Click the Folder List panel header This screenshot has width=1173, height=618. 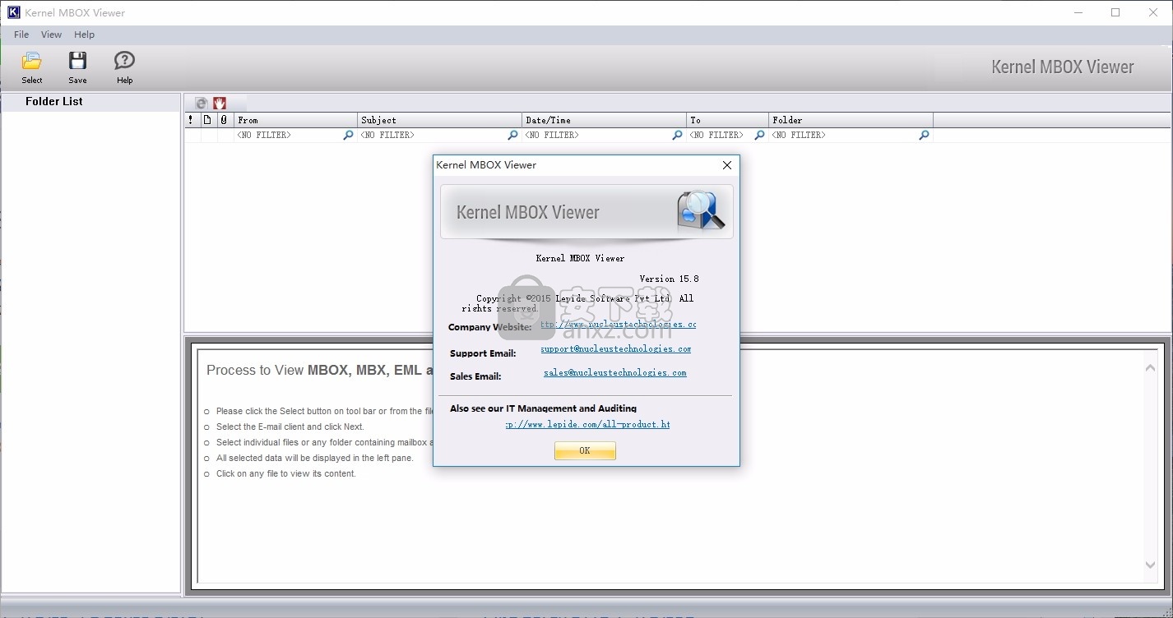coord(90,102)
